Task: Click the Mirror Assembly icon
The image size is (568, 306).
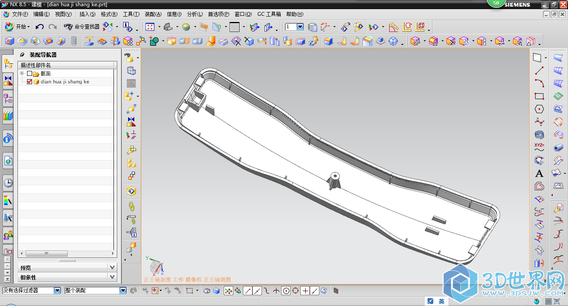Action: pos(131,122)
